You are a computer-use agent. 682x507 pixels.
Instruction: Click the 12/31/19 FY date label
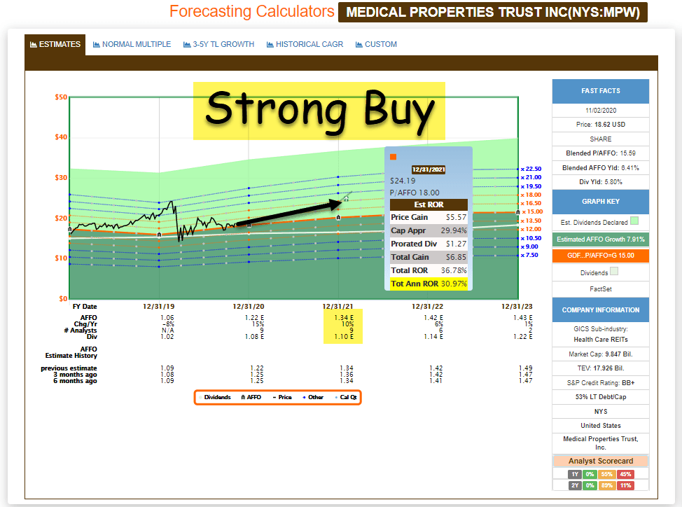click(159, 307)
